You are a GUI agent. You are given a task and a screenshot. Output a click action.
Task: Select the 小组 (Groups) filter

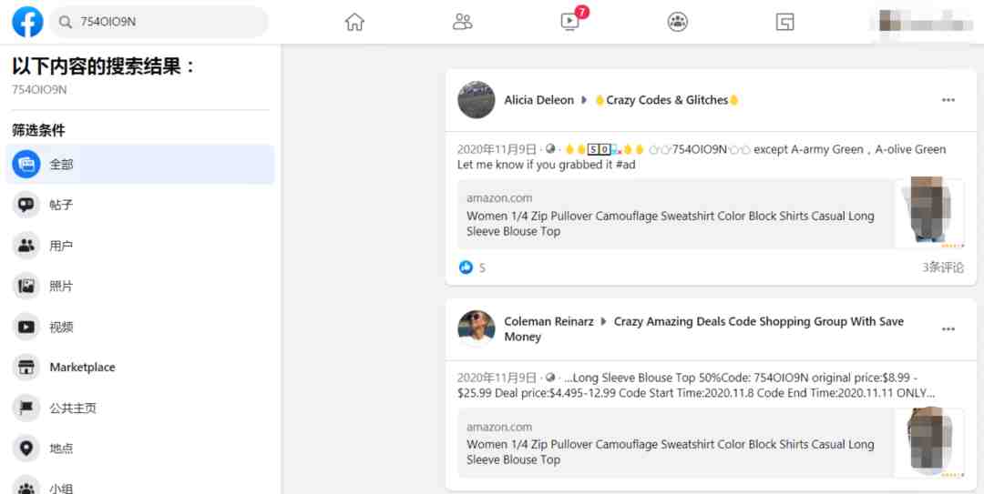(x=140, y=485)
